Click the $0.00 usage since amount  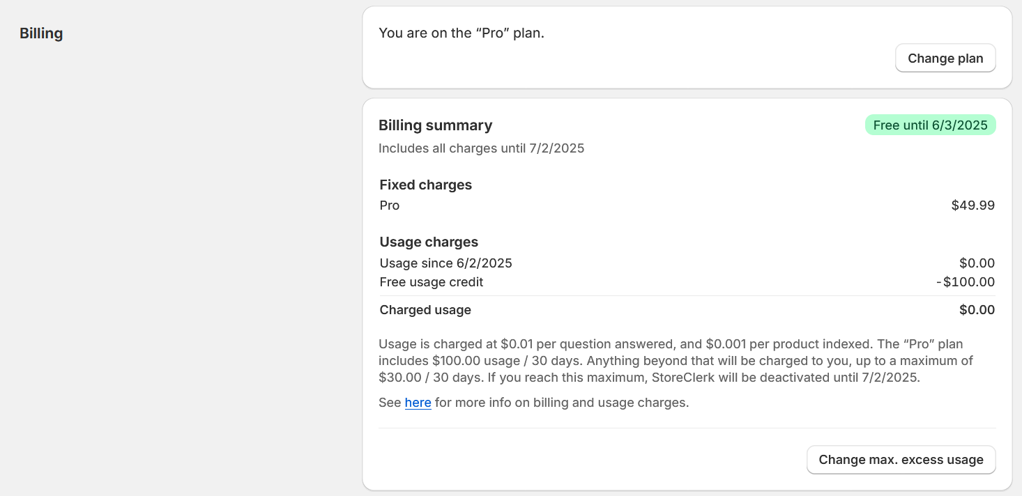click(977, 263)
